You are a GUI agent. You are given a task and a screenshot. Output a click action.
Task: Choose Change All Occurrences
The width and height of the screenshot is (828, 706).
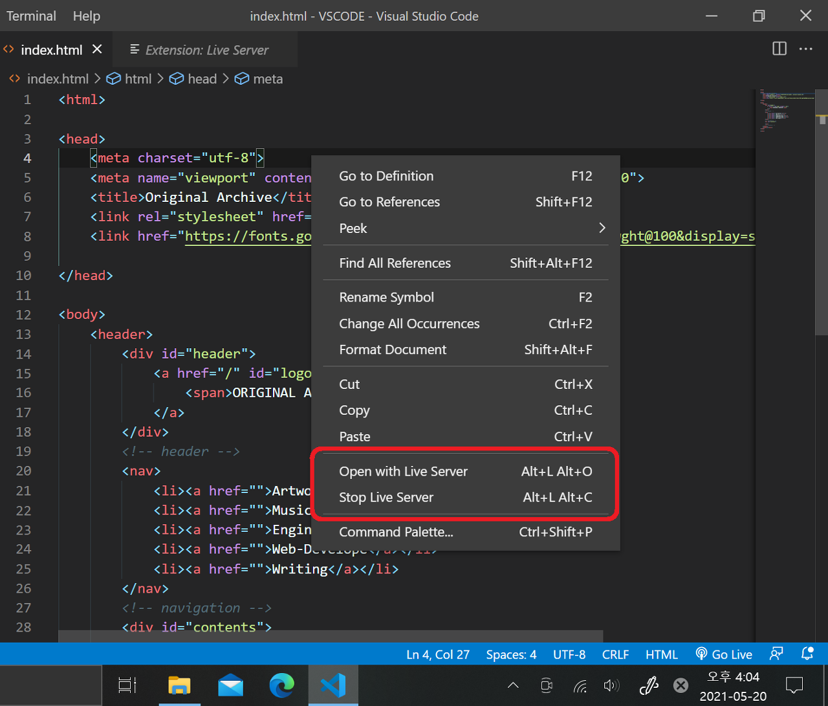coord(466,324)
